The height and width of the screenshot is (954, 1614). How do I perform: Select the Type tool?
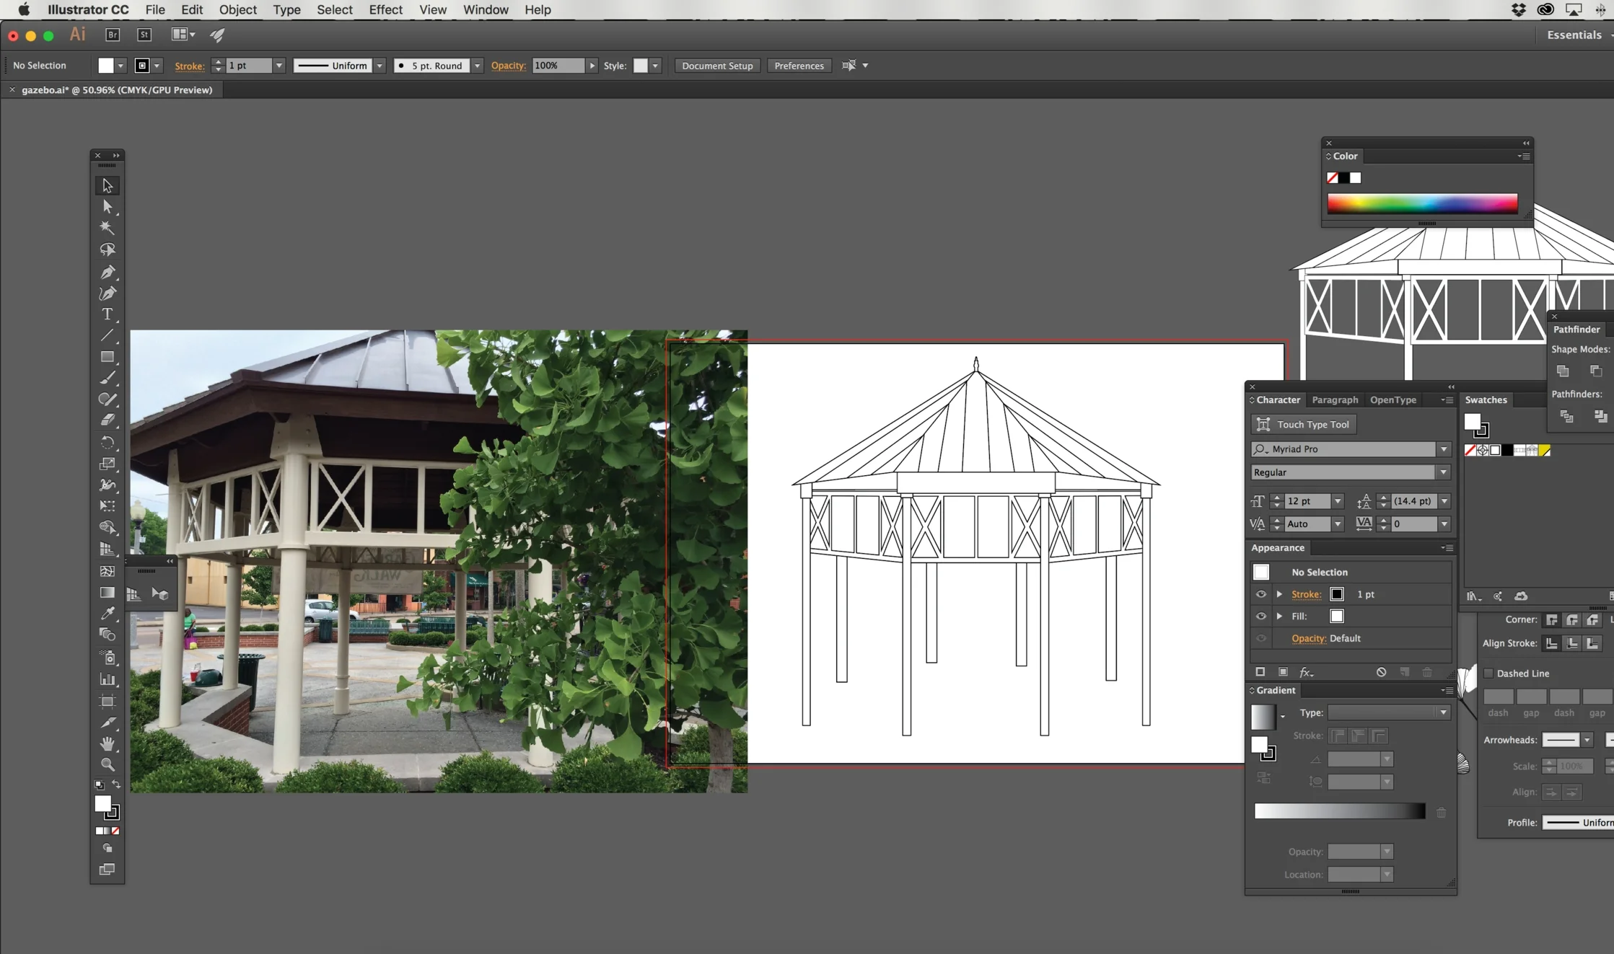[108, 314]
